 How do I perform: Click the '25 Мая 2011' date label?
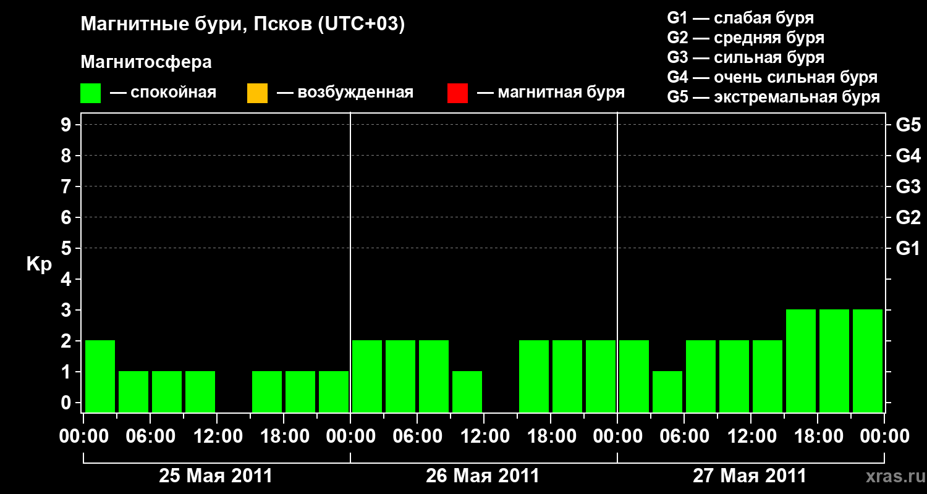pyautogui.click(x=216, y=476)
